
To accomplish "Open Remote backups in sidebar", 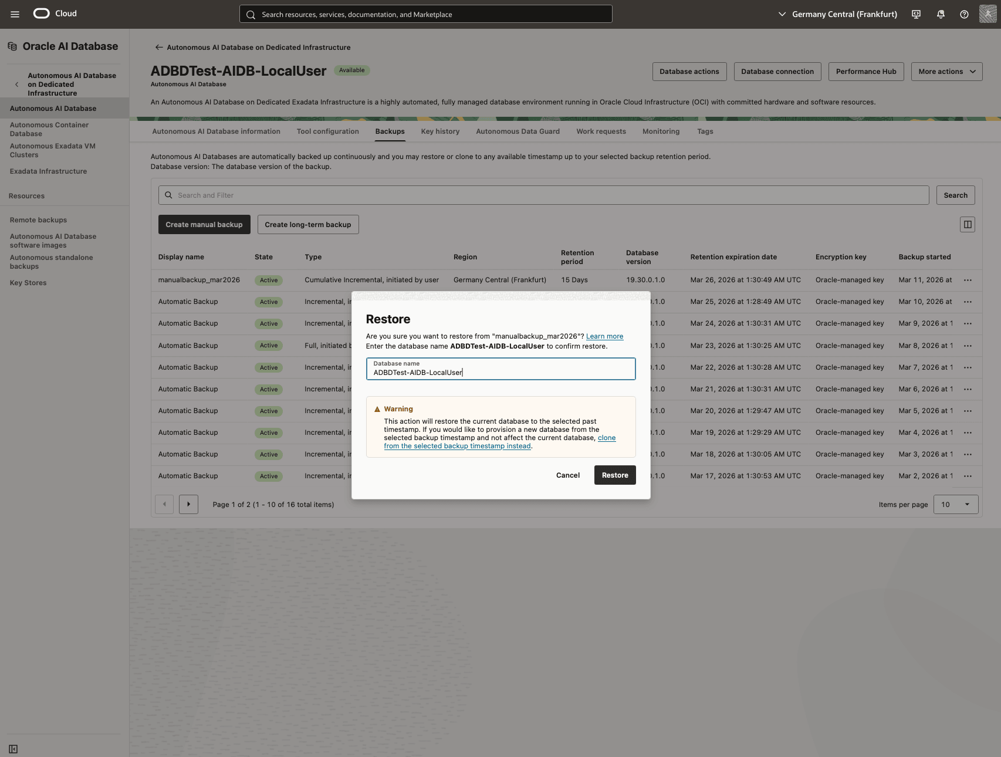I will (38, 220).
